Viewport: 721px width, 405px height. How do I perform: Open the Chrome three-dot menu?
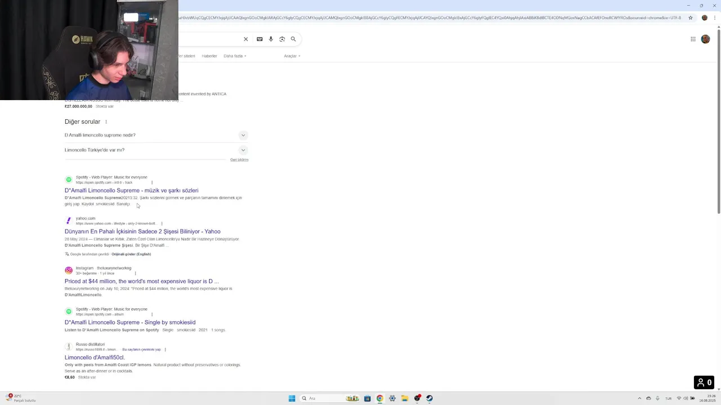pos(714,17)
